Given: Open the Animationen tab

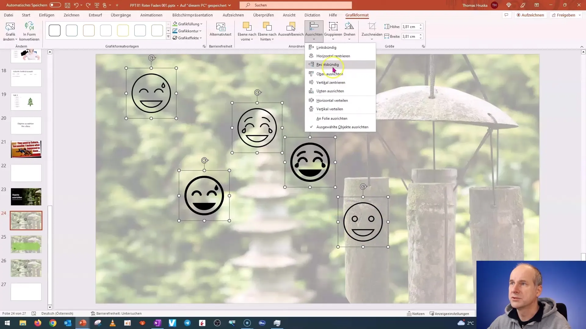Looking at the screenshot, I should 151,15.
